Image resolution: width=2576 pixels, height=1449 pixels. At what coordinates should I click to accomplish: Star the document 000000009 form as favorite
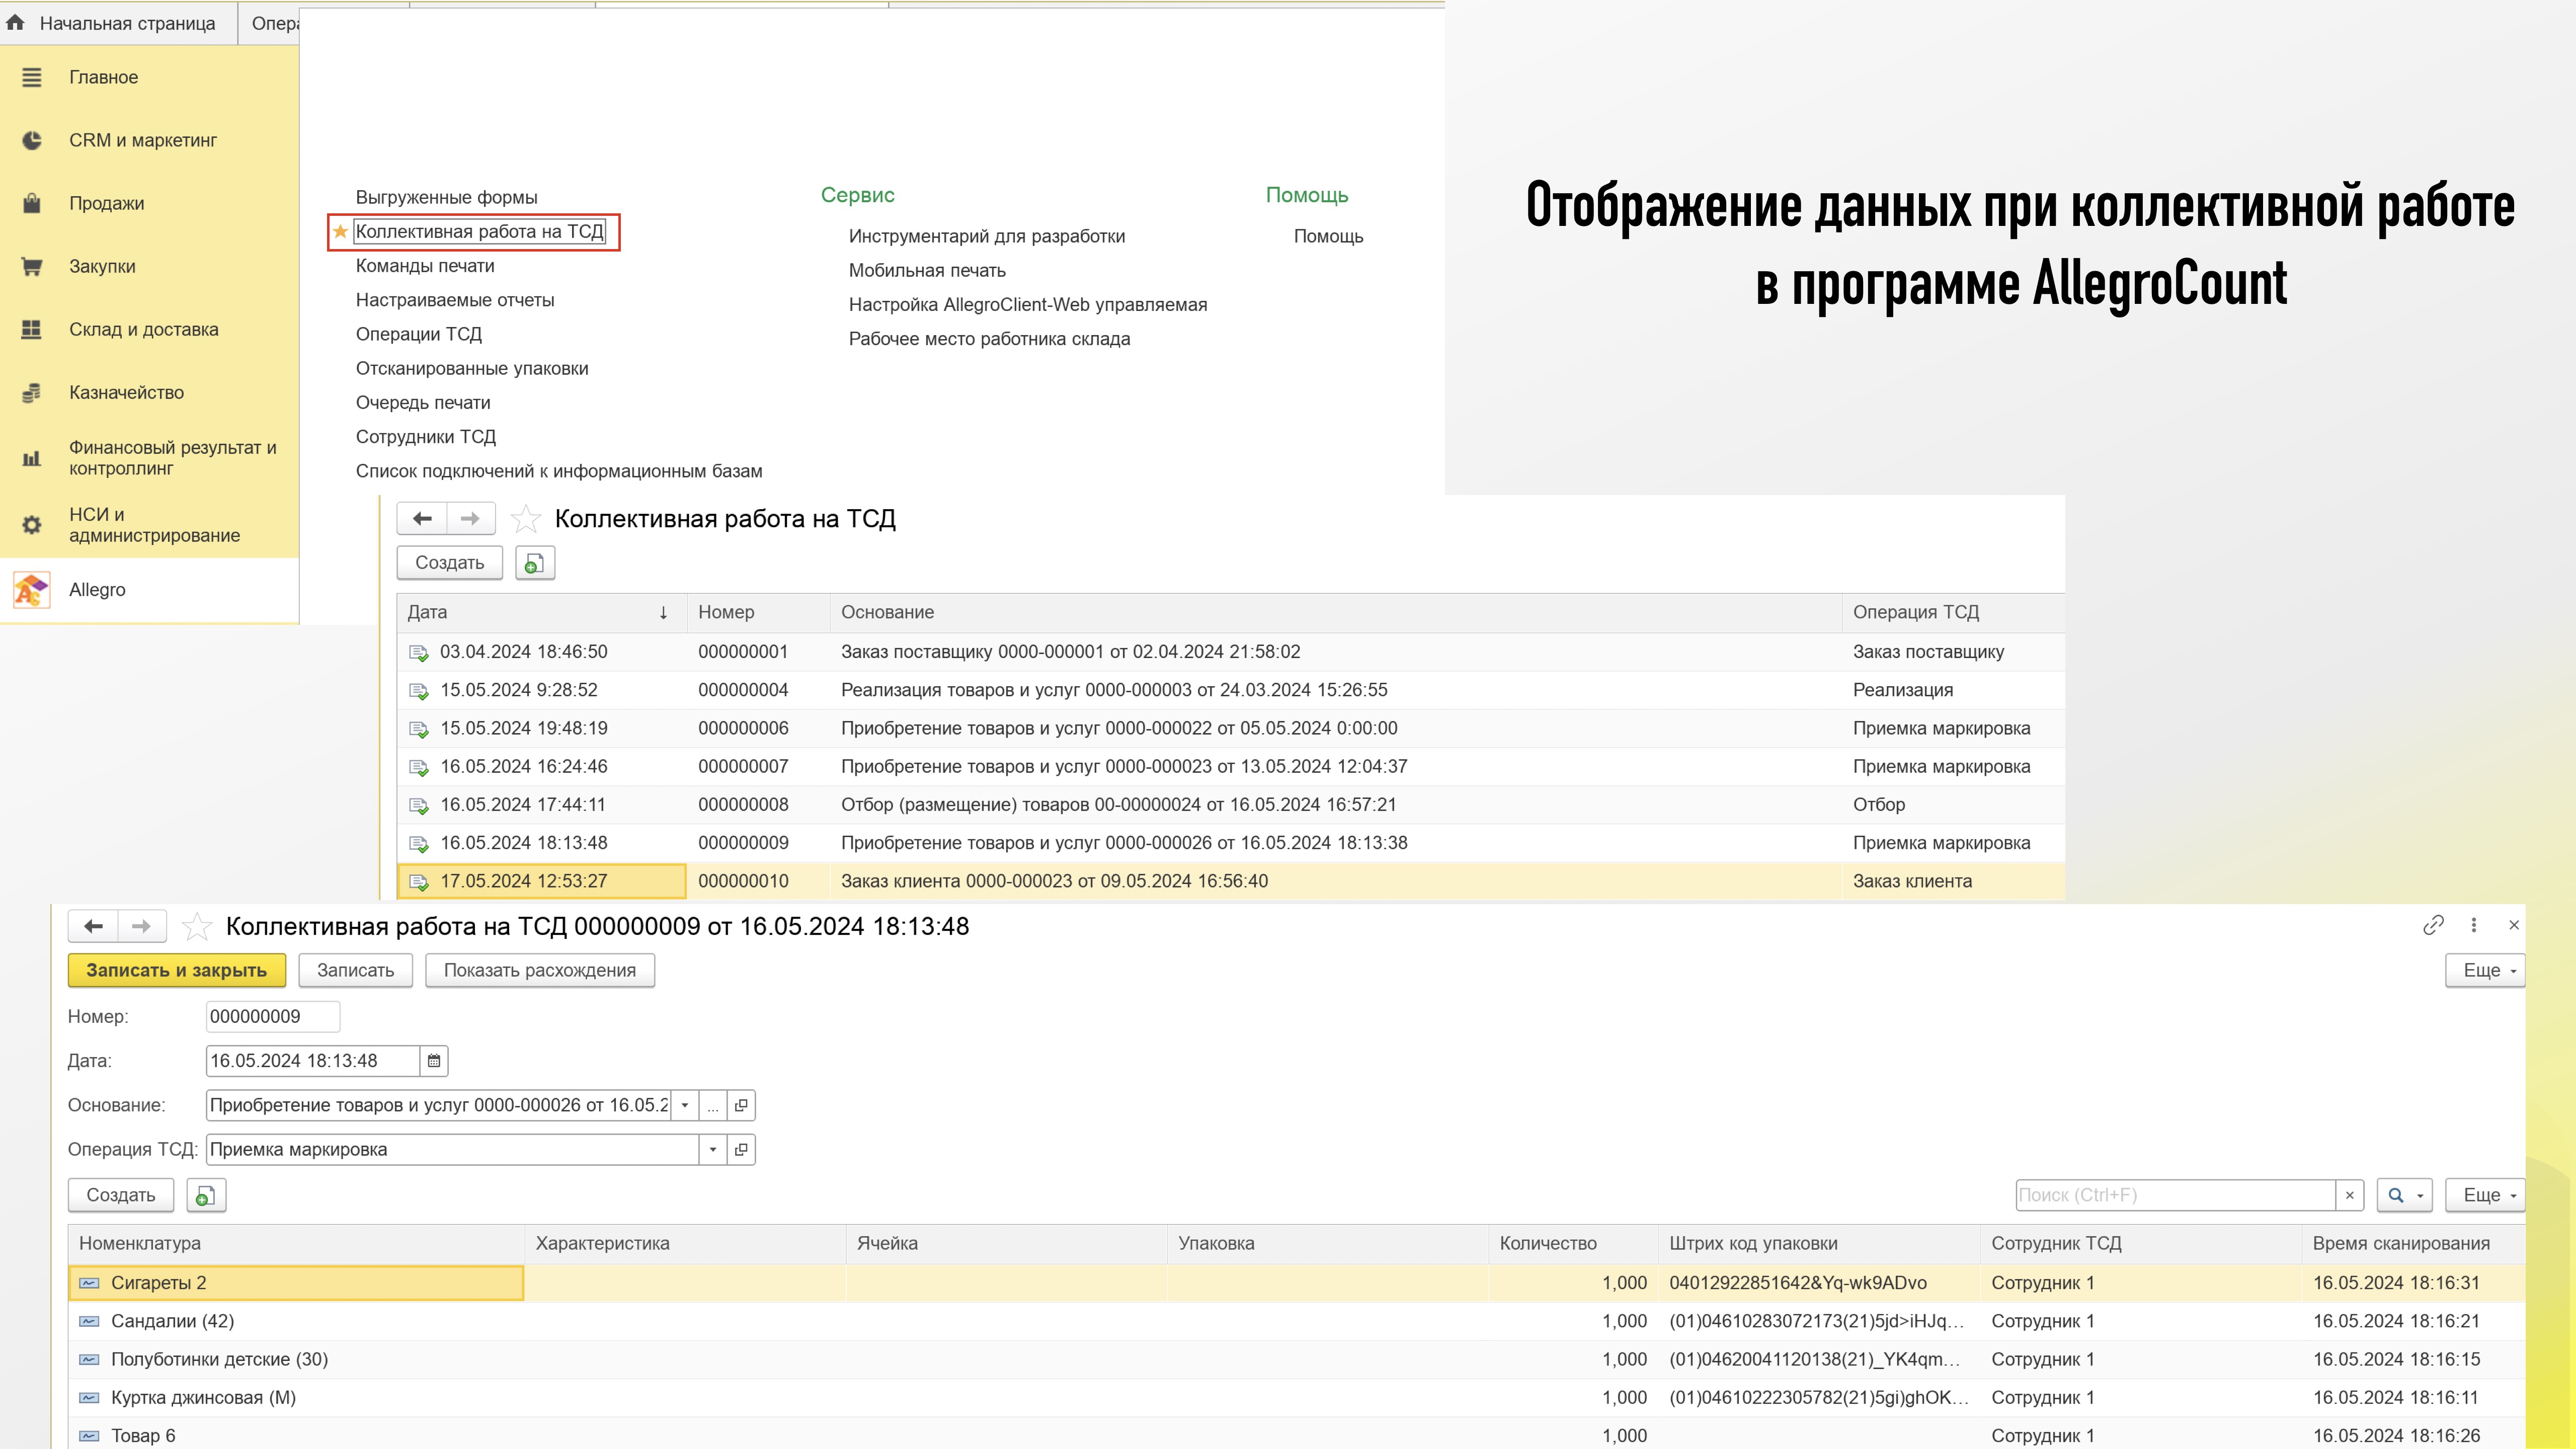coord(197,927)
